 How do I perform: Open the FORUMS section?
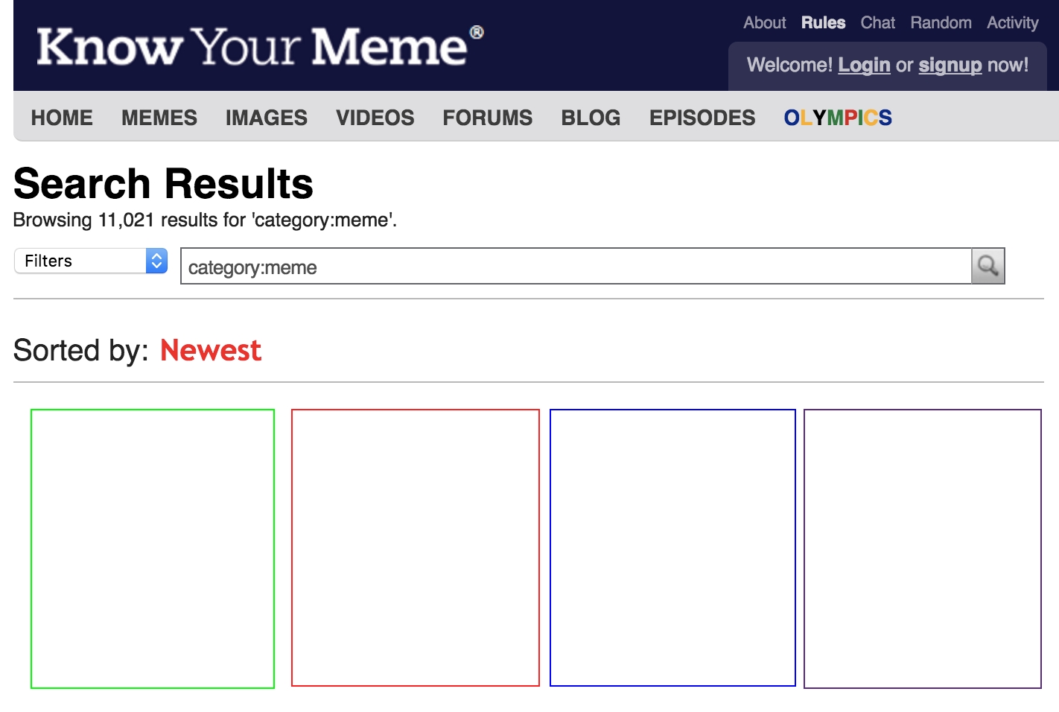488,118
